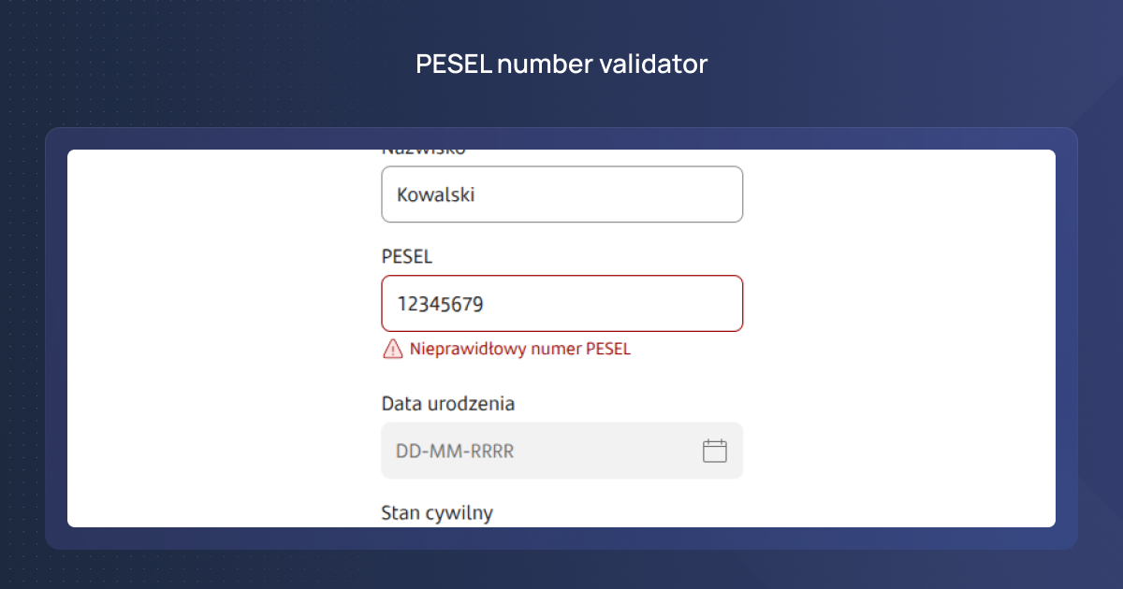1123x589 pixels.
Task: Focus the Nazwisko field containing Kowalski
Action: click(561, 194)
